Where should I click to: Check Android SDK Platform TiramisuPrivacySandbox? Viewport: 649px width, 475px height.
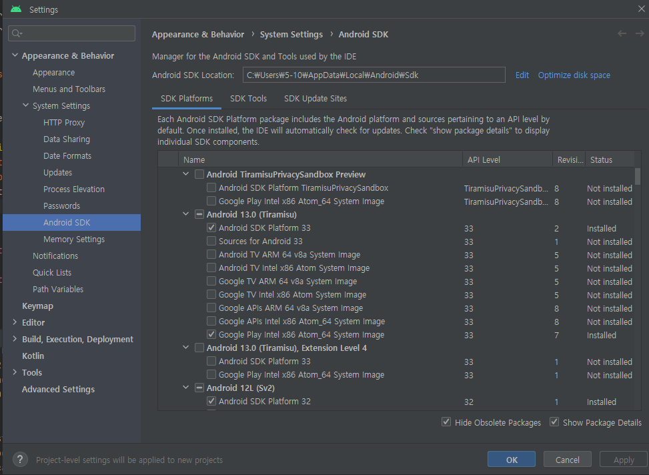(211, 187)
